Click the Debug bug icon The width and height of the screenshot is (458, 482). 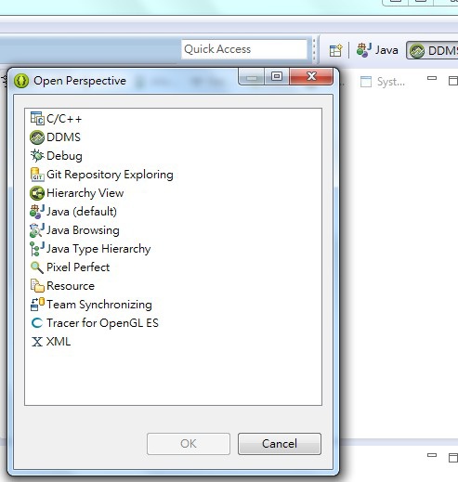click(x=37, y=156)
